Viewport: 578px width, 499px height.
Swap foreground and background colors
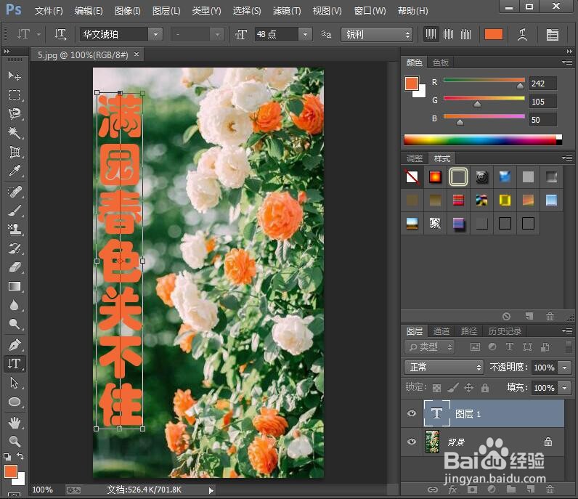coord(20,456)
